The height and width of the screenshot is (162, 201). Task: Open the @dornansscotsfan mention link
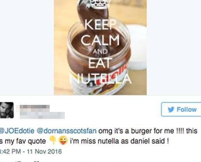[x=67, y=131]
